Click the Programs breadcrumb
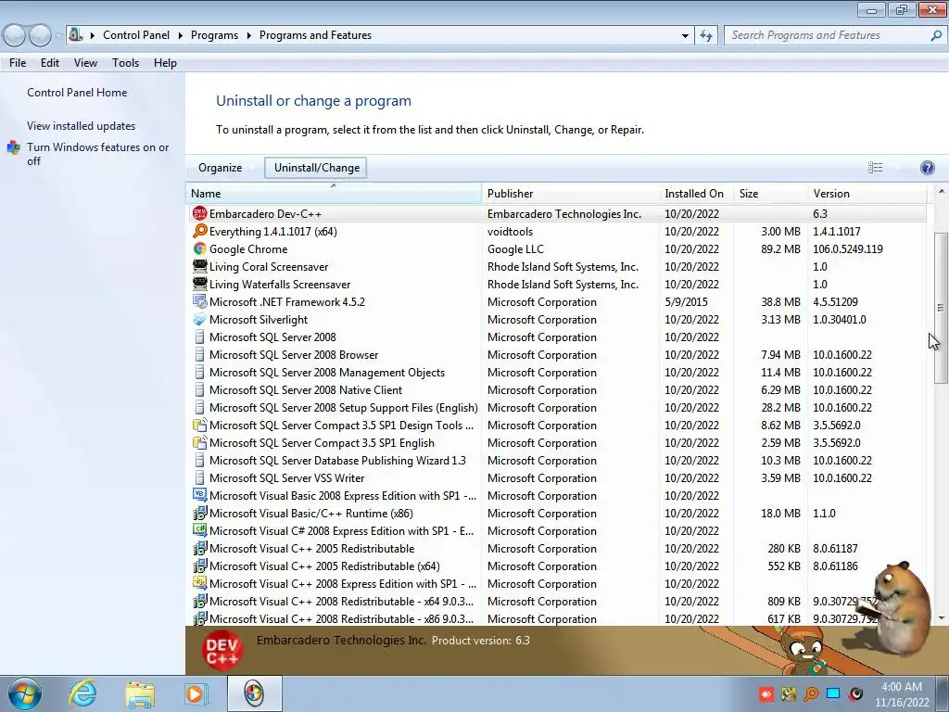The width and height of the screenshot is (949, 712). (214, 35)
